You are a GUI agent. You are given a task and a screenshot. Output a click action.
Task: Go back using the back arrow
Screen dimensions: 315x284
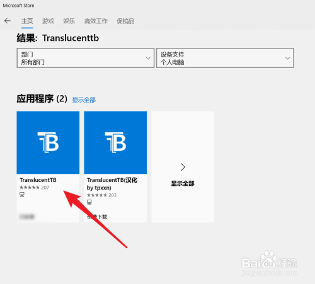pos(8,21)
